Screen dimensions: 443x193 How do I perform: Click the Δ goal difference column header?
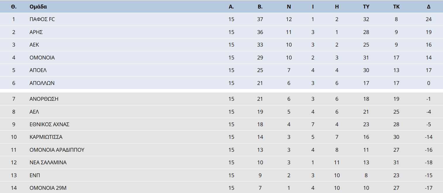pyautogui.click(x=429, y=7)
